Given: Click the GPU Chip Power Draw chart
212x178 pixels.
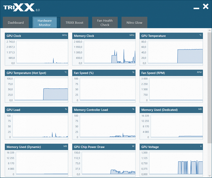Looking at the screenshot, I should 104,160.
